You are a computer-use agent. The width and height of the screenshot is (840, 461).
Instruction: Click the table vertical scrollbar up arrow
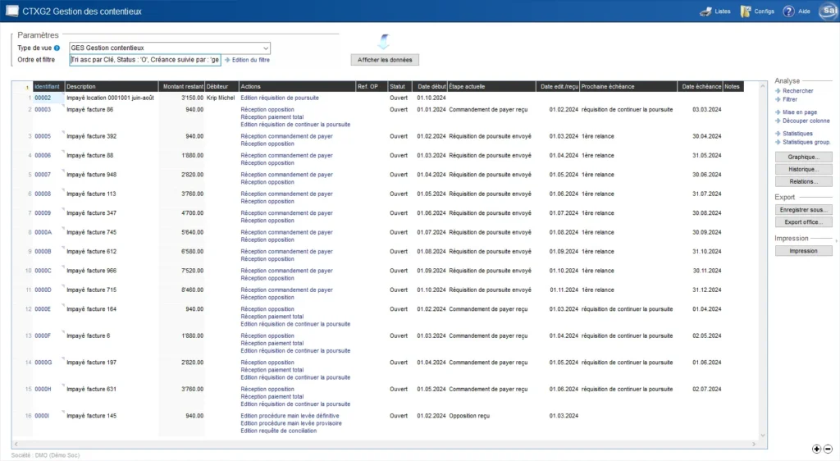[763, 85]
